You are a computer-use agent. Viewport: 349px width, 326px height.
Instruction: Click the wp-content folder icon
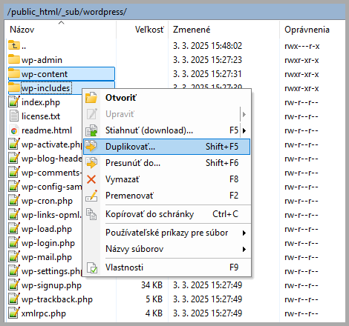click(14, 73)
